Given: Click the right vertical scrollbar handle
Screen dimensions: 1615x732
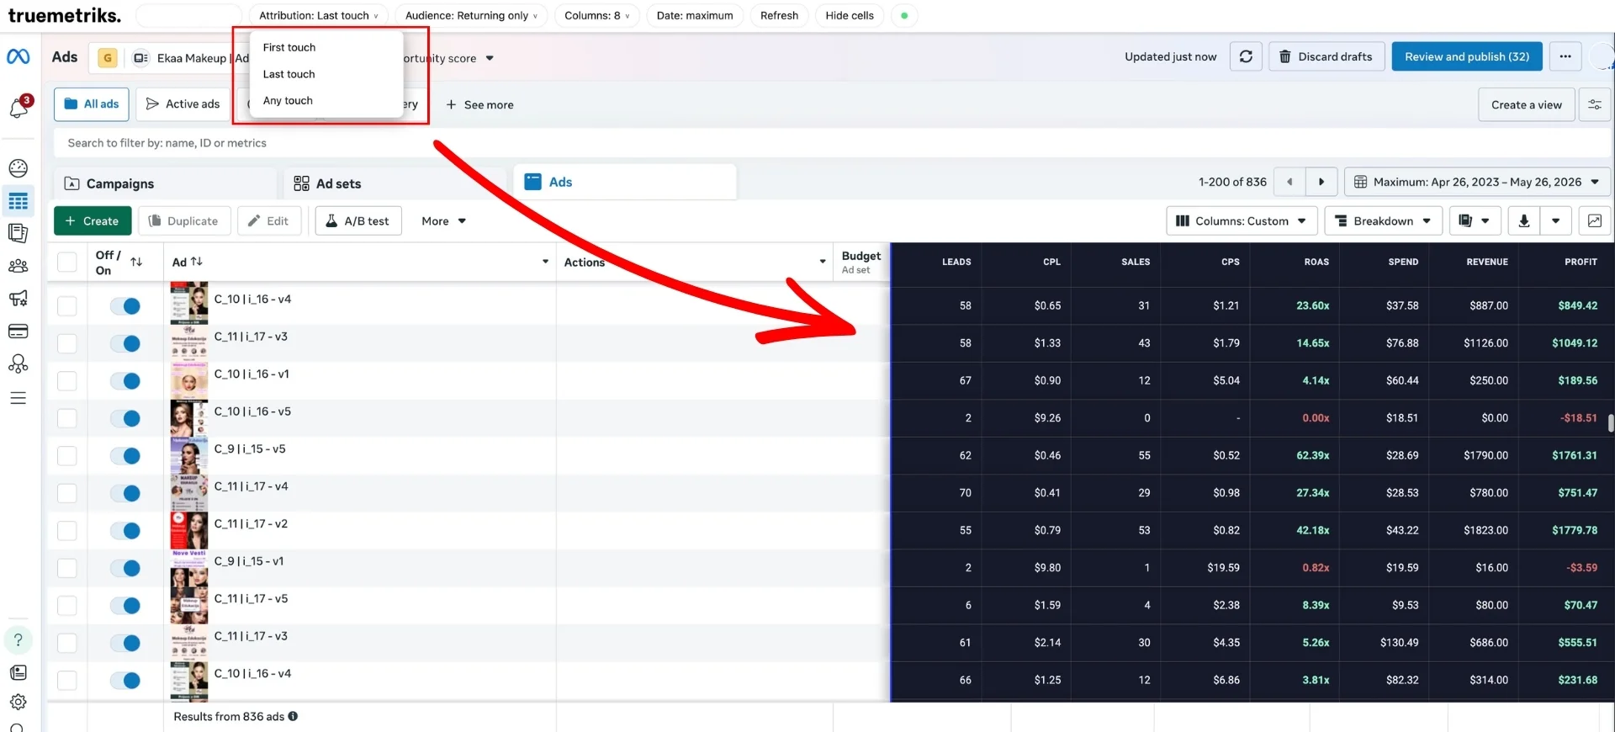Looking at the screenshot, I should (x=1610, y=422).
